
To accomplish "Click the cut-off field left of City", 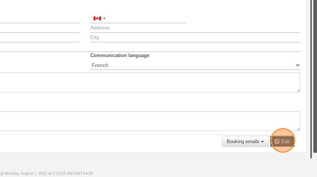I will tap(39, 38).
